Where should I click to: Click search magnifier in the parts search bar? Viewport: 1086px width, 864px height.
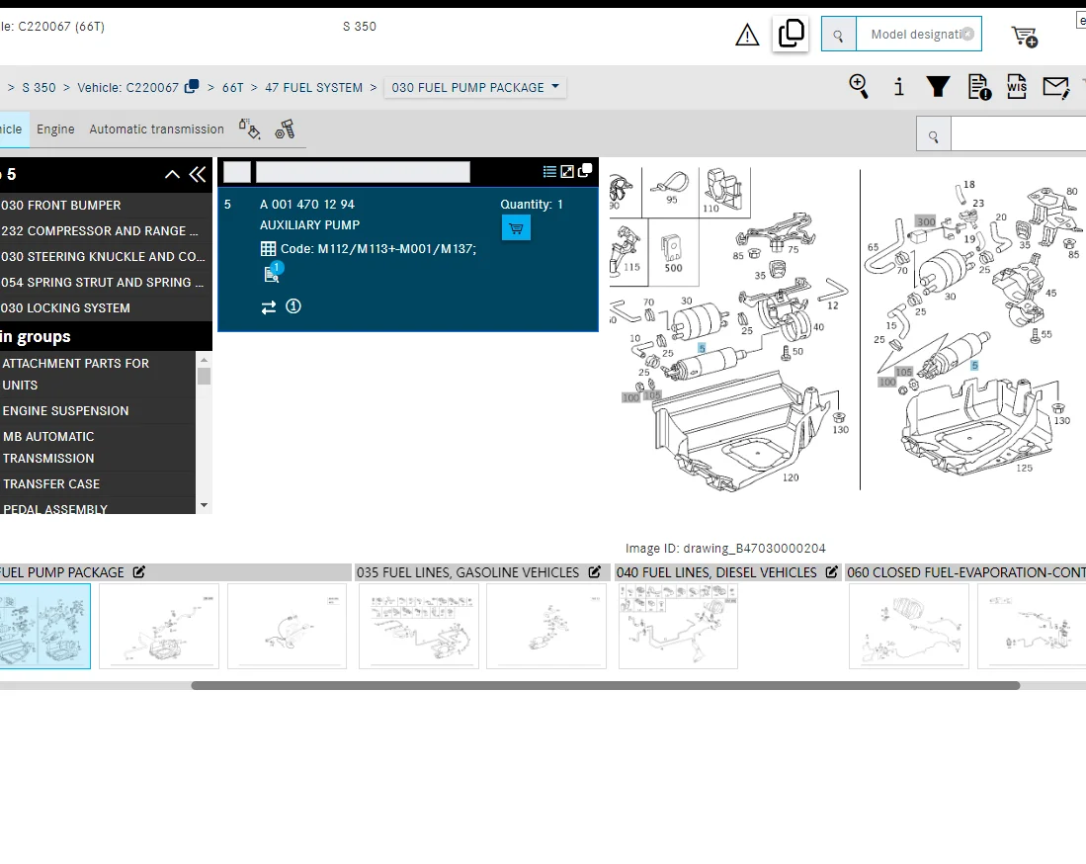tap(934, 136)
